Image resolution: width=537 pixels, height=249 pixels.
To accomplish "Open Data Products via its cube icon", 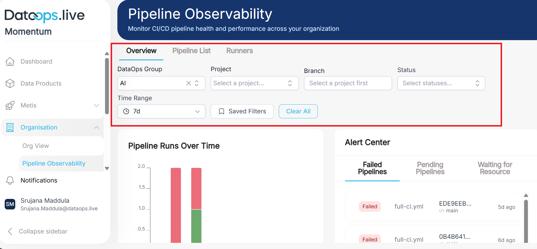I will point(10,83).
